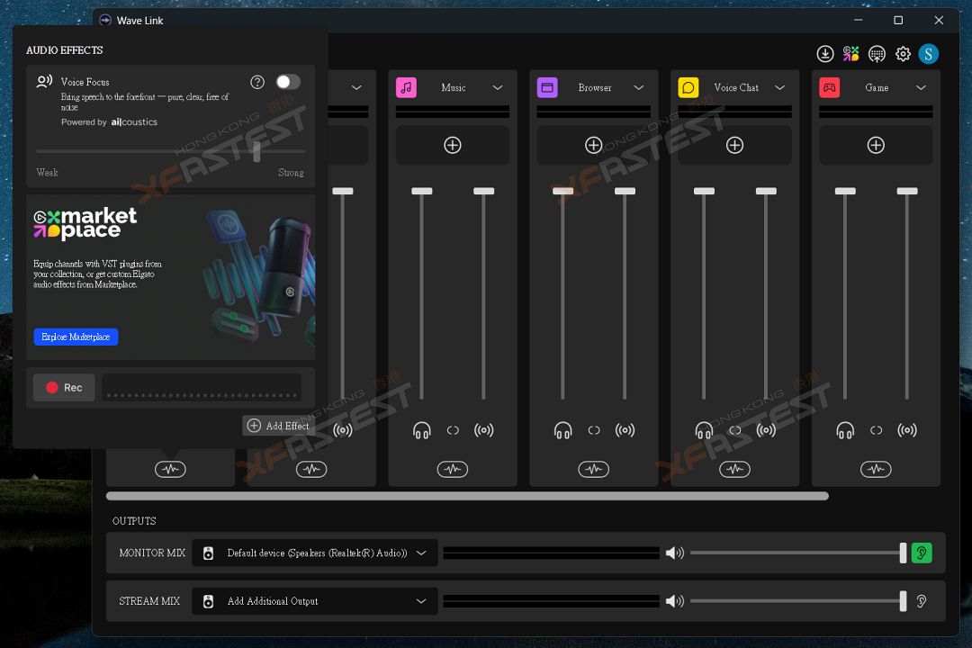Screen dimensions: 972x648
Task: Toggle the Music channel stream mute
Action: 483,429
